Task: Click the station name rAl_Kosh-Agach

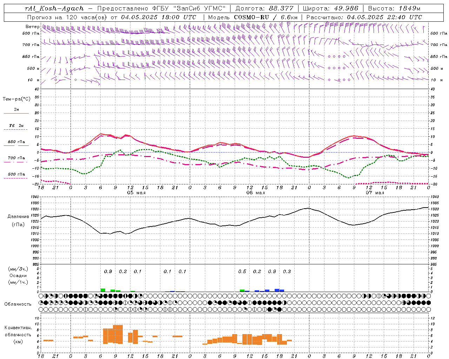Action: point(54,8)
